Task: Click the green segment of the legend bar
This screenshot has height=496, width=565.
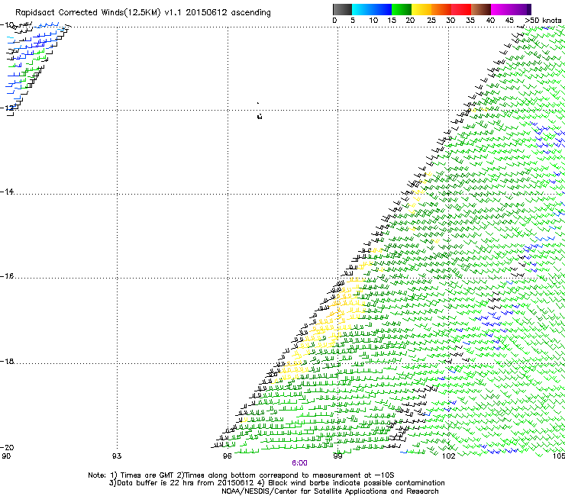Action: [402, 9]
